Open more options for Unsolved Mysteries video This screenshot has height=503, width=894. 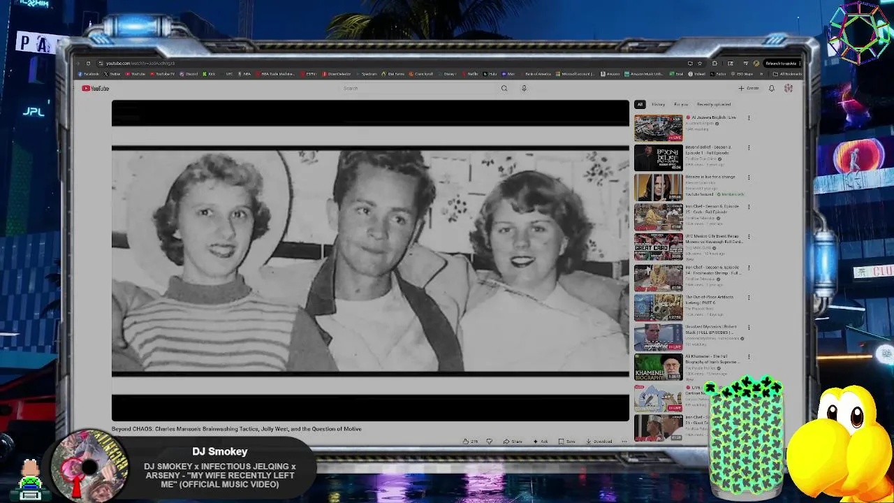749,328
